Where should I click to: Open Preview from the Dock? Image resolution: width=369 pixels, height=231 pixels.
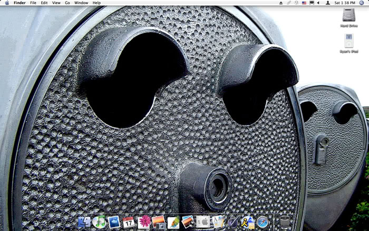pos(188,222)
